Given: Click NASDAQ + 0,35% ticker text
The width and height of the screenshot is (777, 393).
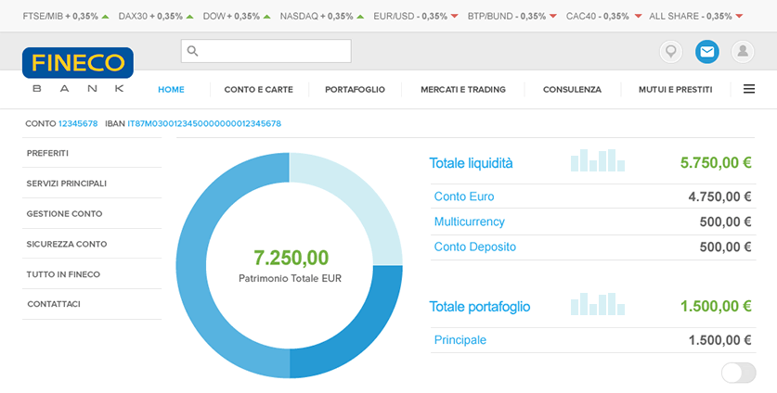Looking at the screenshot, I should [317, 17].
